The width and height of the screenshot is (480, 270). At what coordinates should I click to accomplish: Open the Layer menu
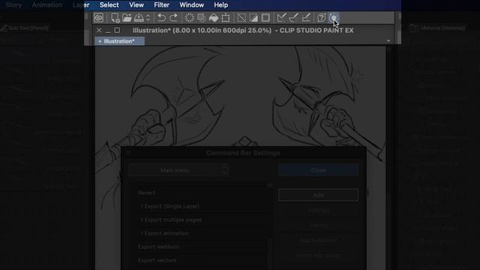pyautogui.click(x=81, y=5)
